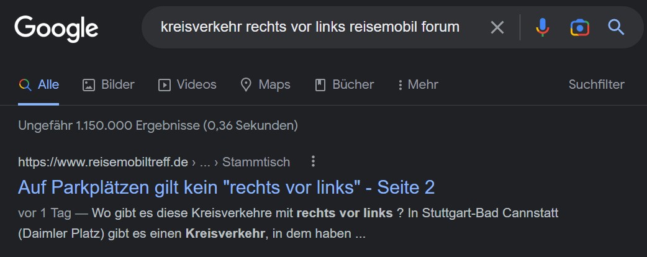The width and height of the screenshot is (647, 257).
Task: Focus the search field containing 'kreisverkehr rechts vor links'
Action: 310,27
